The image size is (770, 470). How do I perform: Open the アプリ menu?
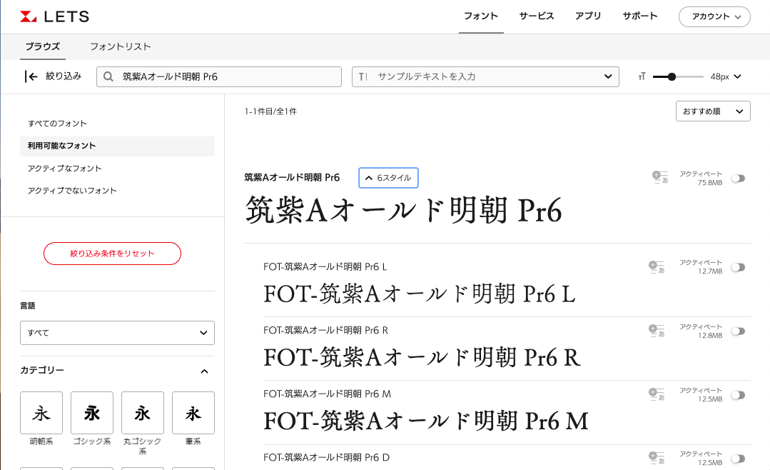pos(588,16)
